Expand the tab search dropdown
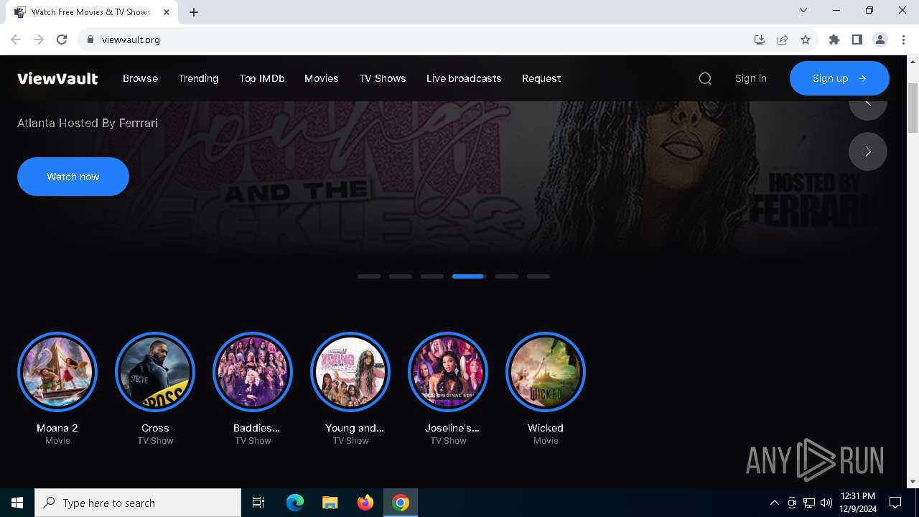 point(803,11)
